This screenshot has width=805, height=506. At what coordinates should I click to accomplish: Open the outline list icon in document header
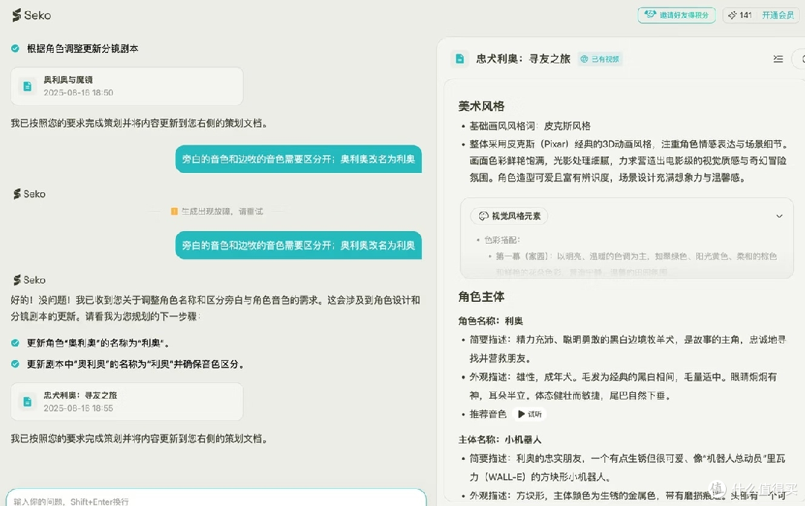pyautogui.click(x=778, y=59)
